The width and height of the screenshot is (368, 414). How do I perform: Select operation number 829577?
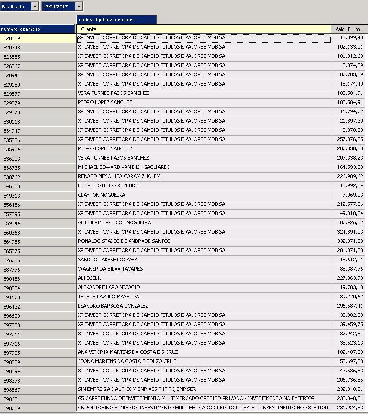click(38, 94)
